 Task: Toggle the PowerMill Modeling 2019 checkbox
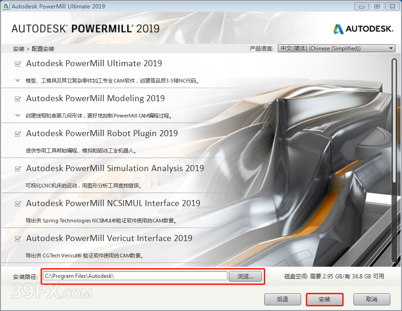(x=18, y=99)
